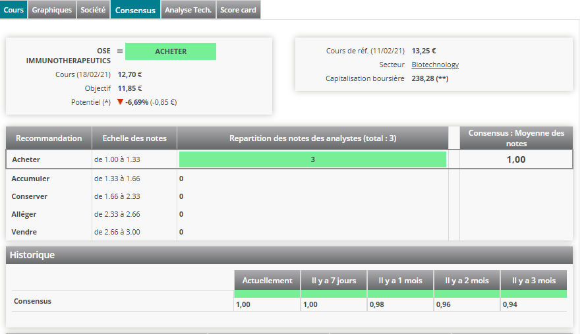
Task: Click the Il y a 1 mois header
Action: coord(400,281)
